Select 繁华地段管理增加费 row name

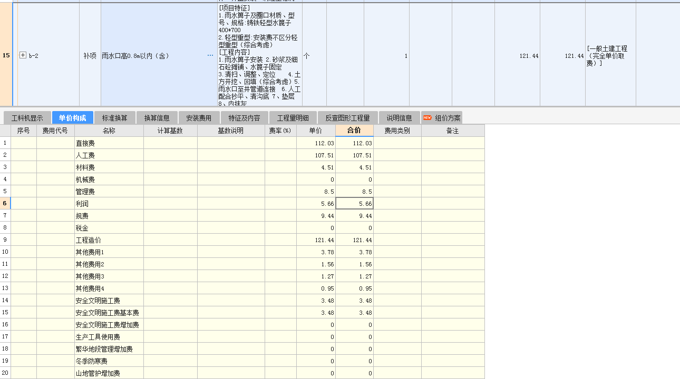tap(104, 349)
